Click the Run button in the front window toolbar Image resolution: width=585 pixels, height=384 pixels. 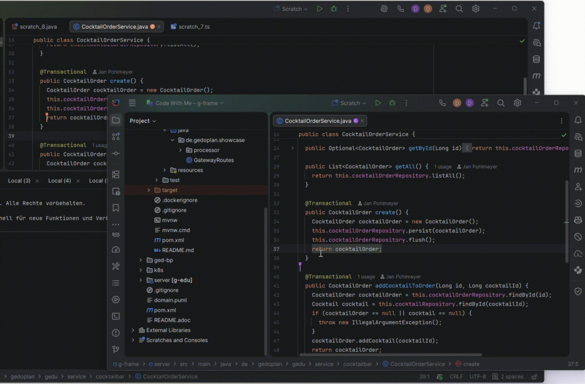pyautogui.click(x=378, y=103)
